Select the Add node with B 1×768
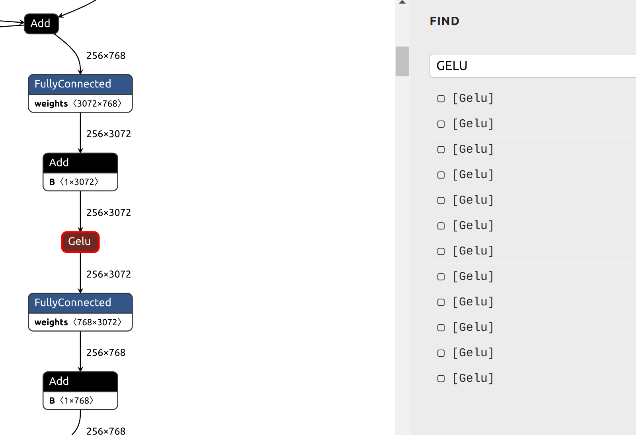 point(80,381)
